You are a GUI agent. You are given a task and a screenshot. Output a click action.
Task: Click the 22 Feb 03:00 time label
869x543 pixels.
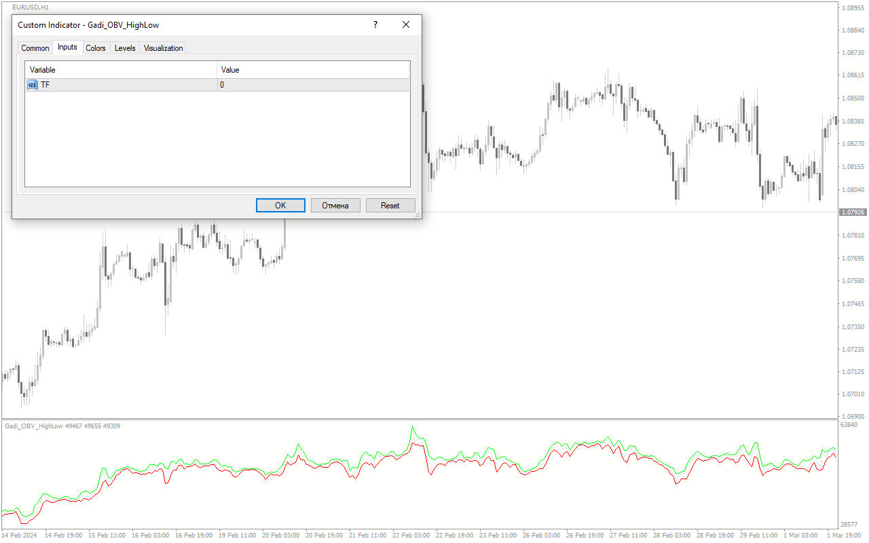point(412,536)
